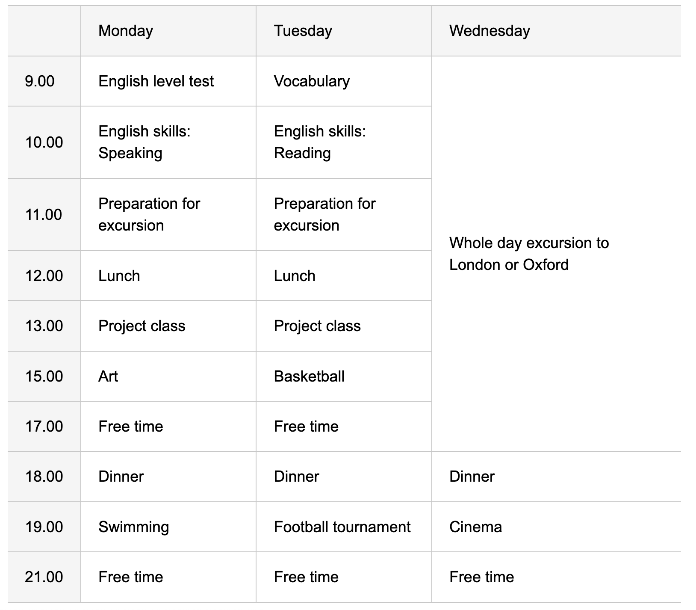
Task: Select the English skills: Speaking cell
Action: click(x=145, y=142)
